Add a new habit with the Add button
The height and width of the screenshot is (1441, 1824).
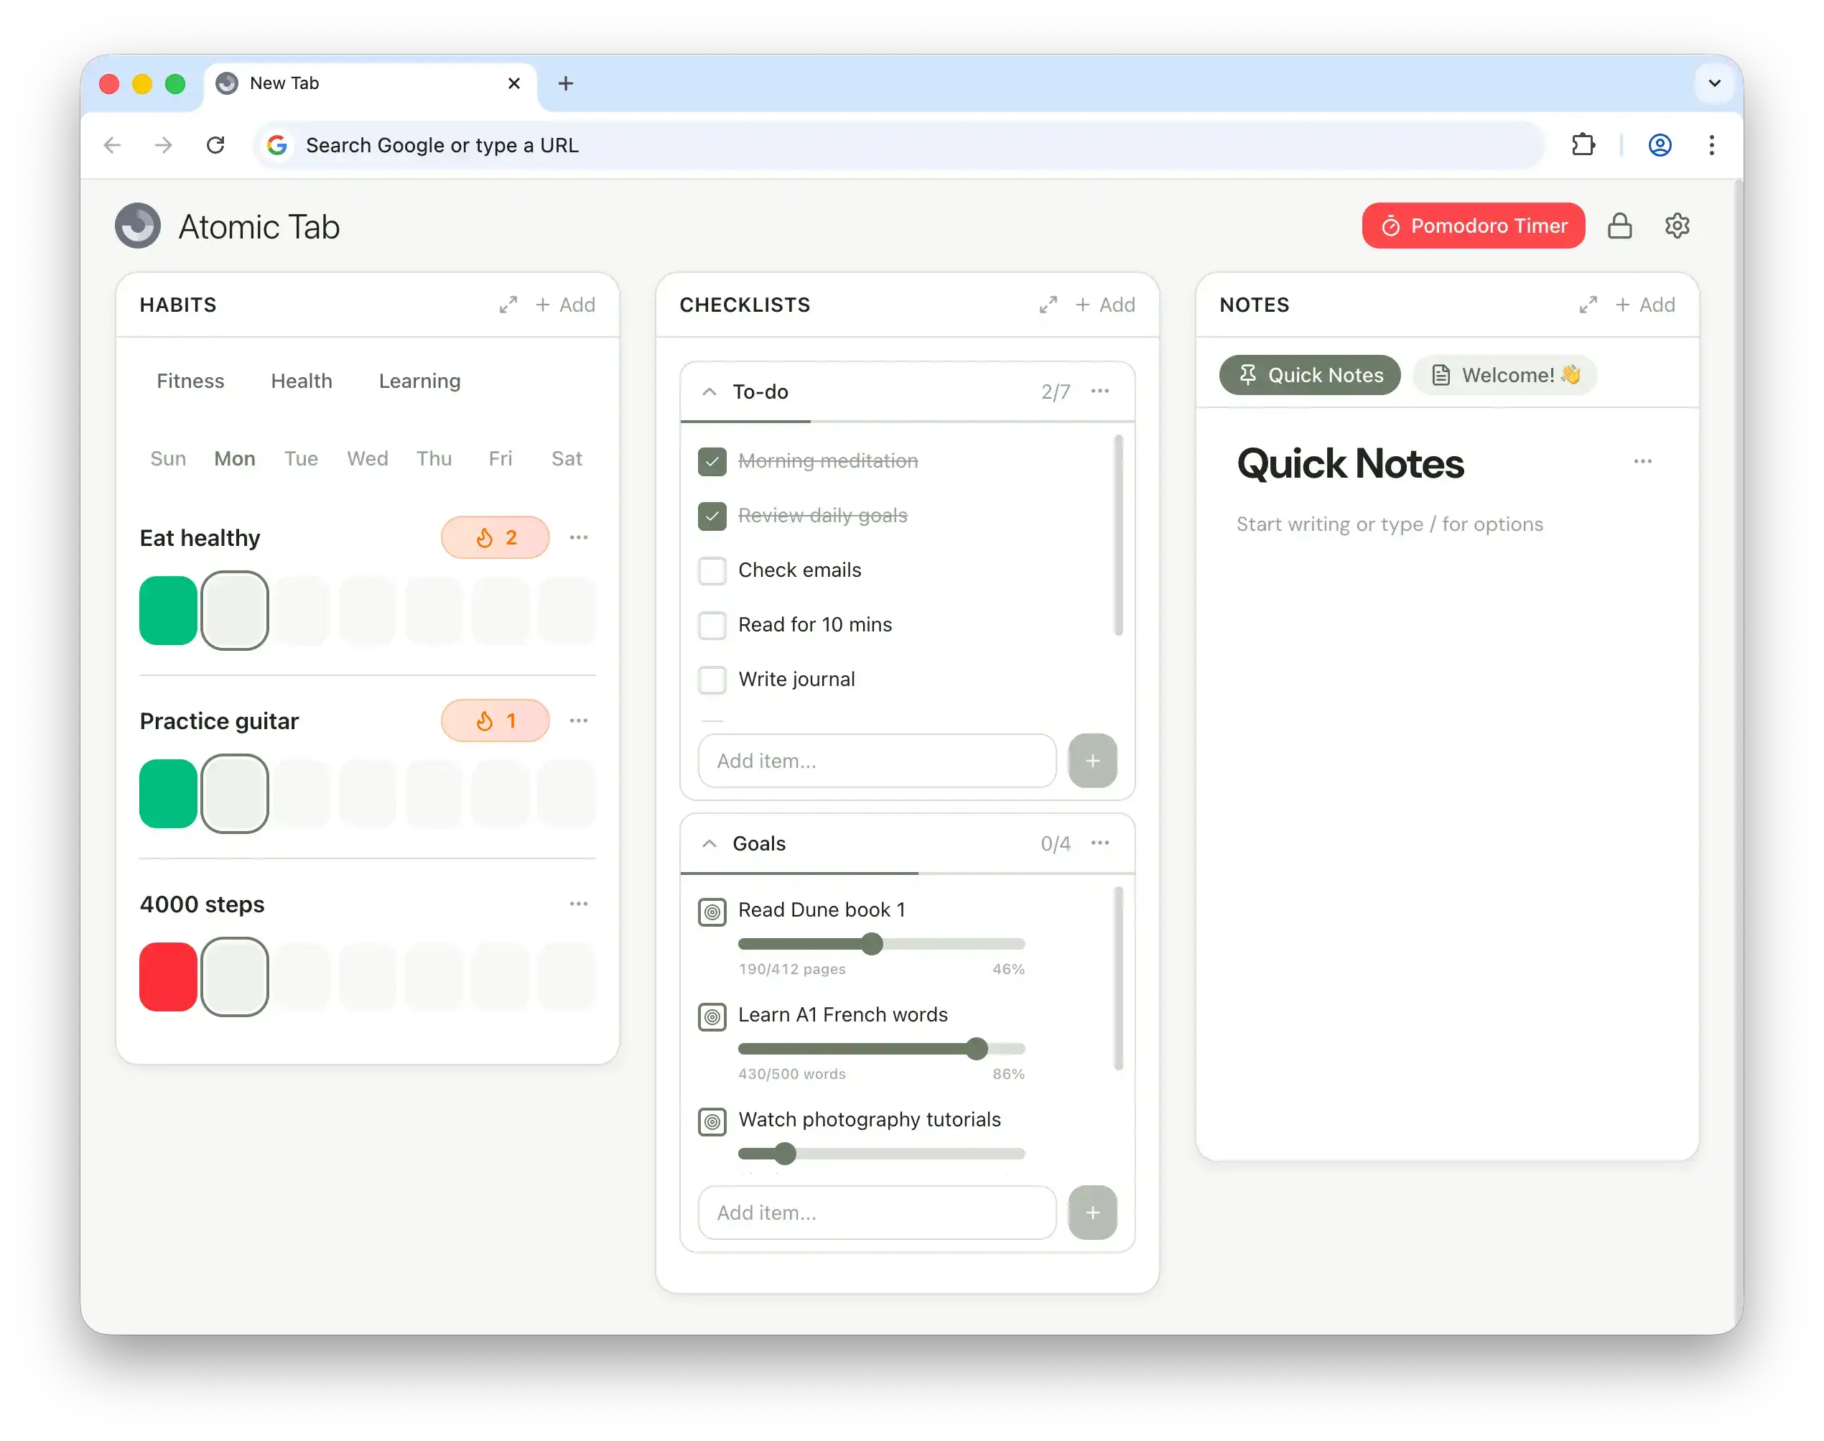[565, 305]
